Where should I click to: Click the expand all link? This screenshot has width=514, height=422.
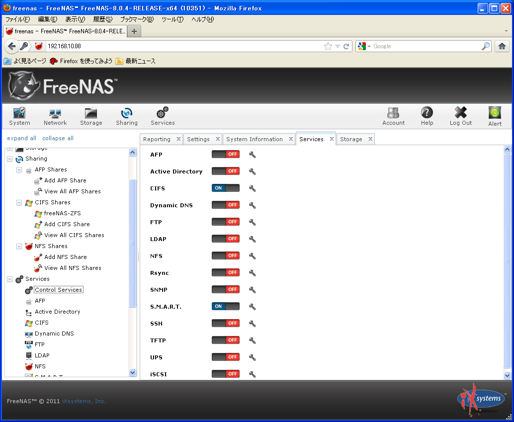point(22,138)
